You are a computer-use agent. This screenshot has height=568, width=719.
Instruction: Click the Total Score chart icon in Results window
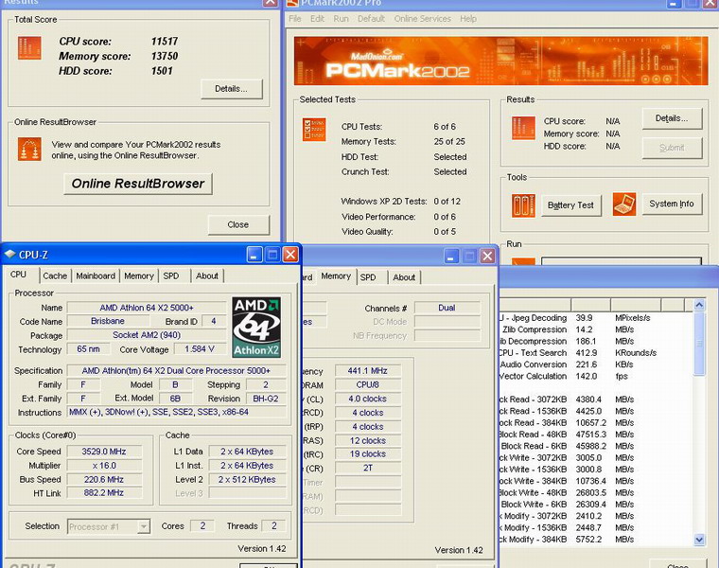pos(29,47)
